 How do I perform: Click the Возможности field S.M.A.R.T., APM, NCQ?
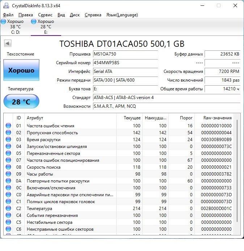click(167, 106)
